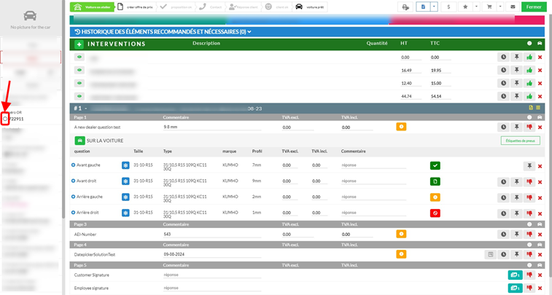Click orange status badge for Arrière gauche

[435, 197]
